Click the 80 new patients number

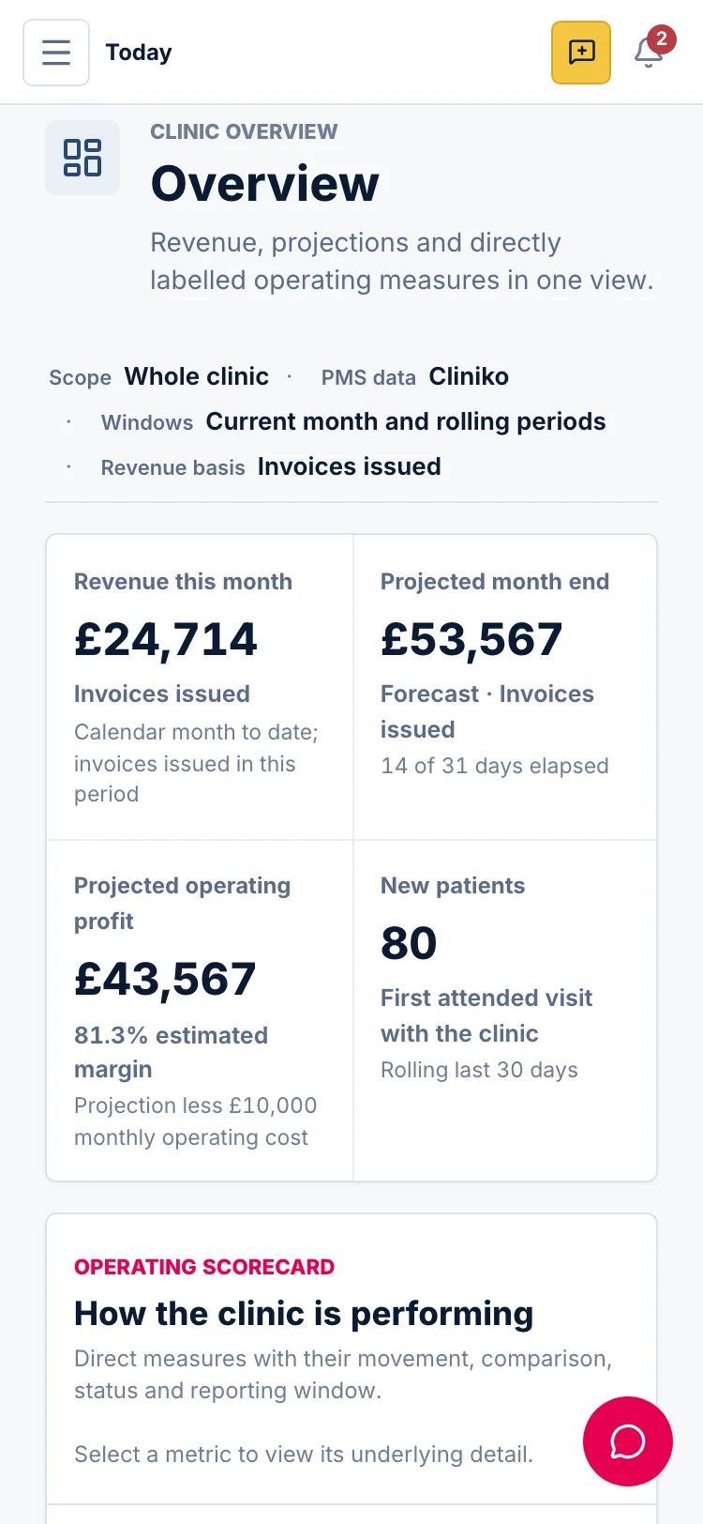409,943
